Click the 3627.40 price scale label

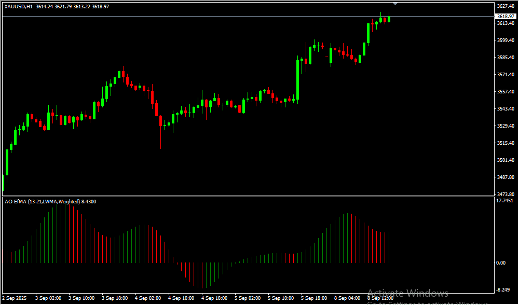point(505,6)
